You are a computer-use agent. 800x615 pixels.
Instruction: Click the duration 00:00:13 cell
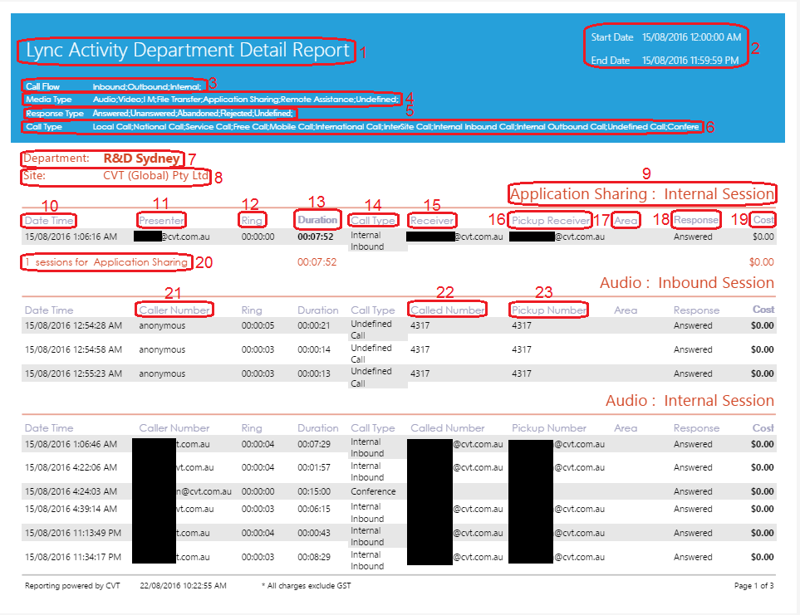coord(314,373)
